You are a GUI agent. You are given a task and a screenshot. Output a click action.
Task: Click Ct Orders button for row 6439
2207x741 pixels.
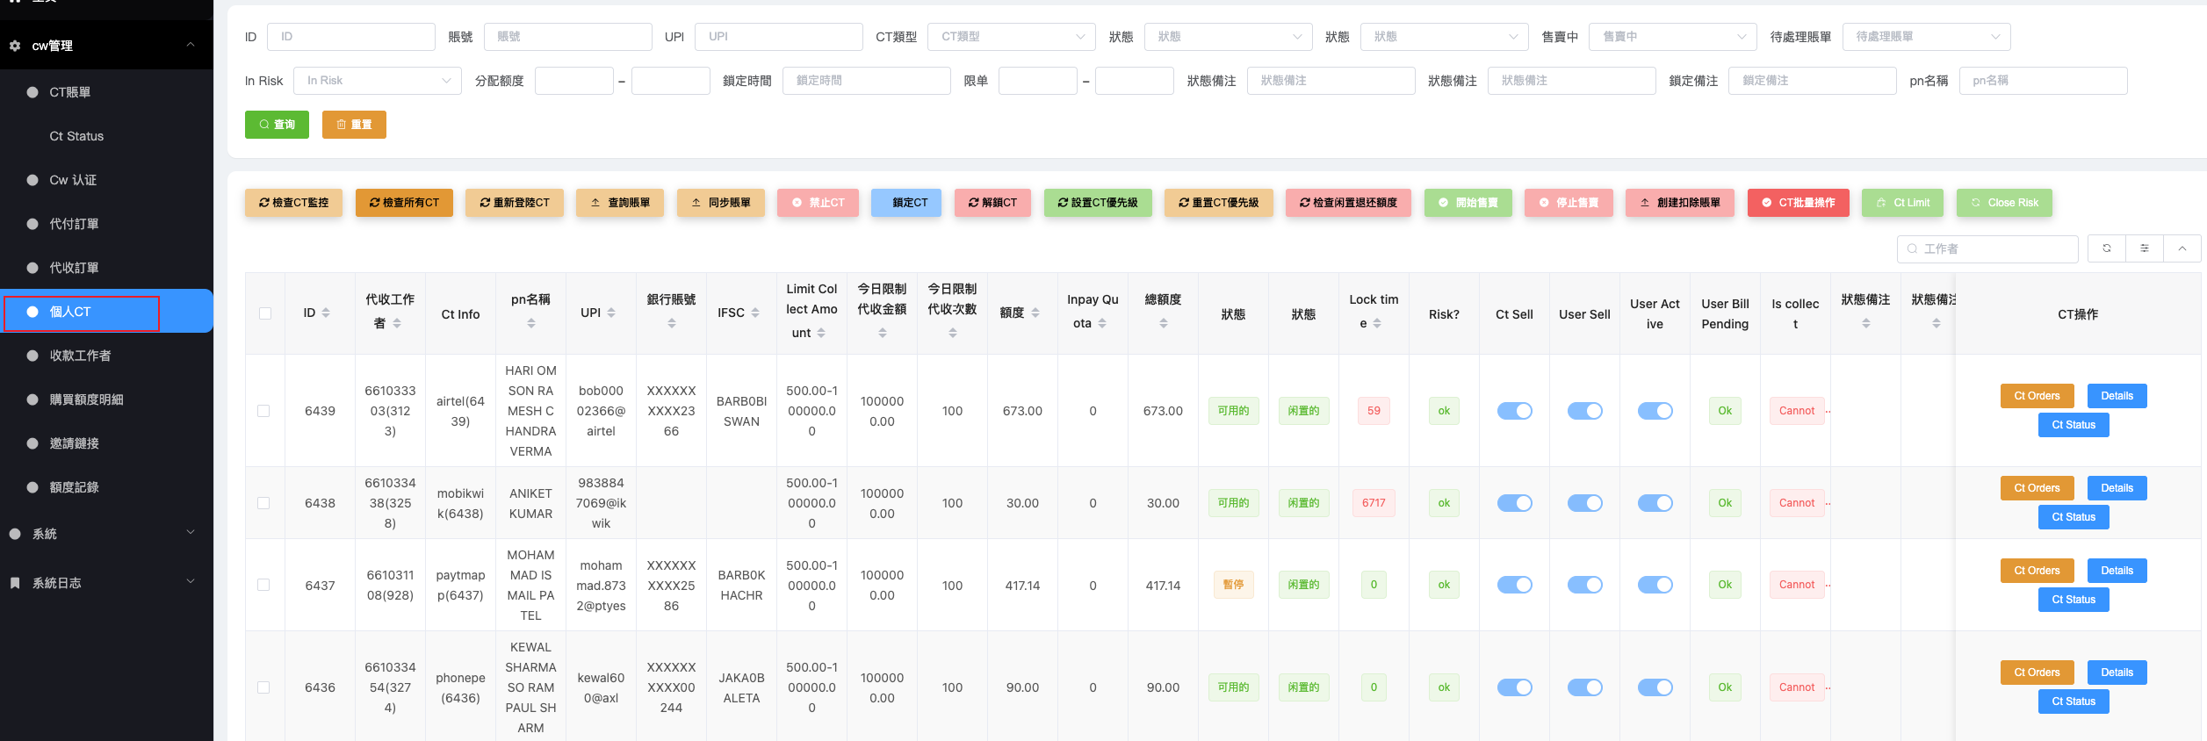(2036, 396)
